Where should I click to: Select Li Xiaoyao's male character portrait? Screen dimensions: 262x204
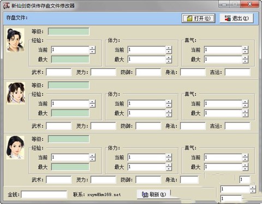15,40
